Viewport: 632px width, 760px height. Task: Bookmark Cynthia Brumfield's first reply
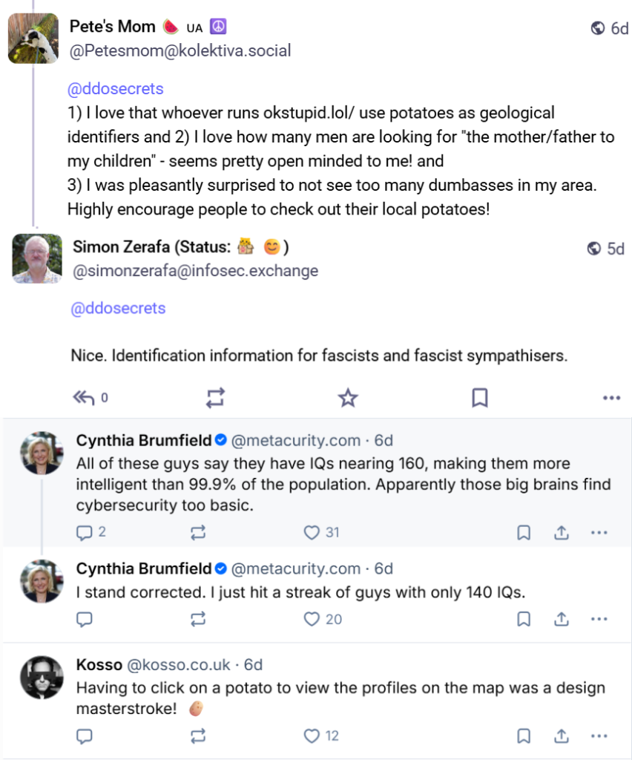(x=522, y=533)
